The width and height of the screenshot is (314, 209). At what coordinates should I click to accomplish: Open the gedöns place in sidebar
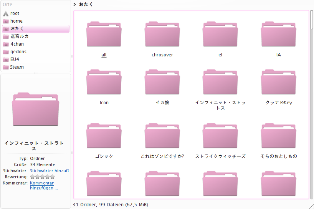[36, 52]
